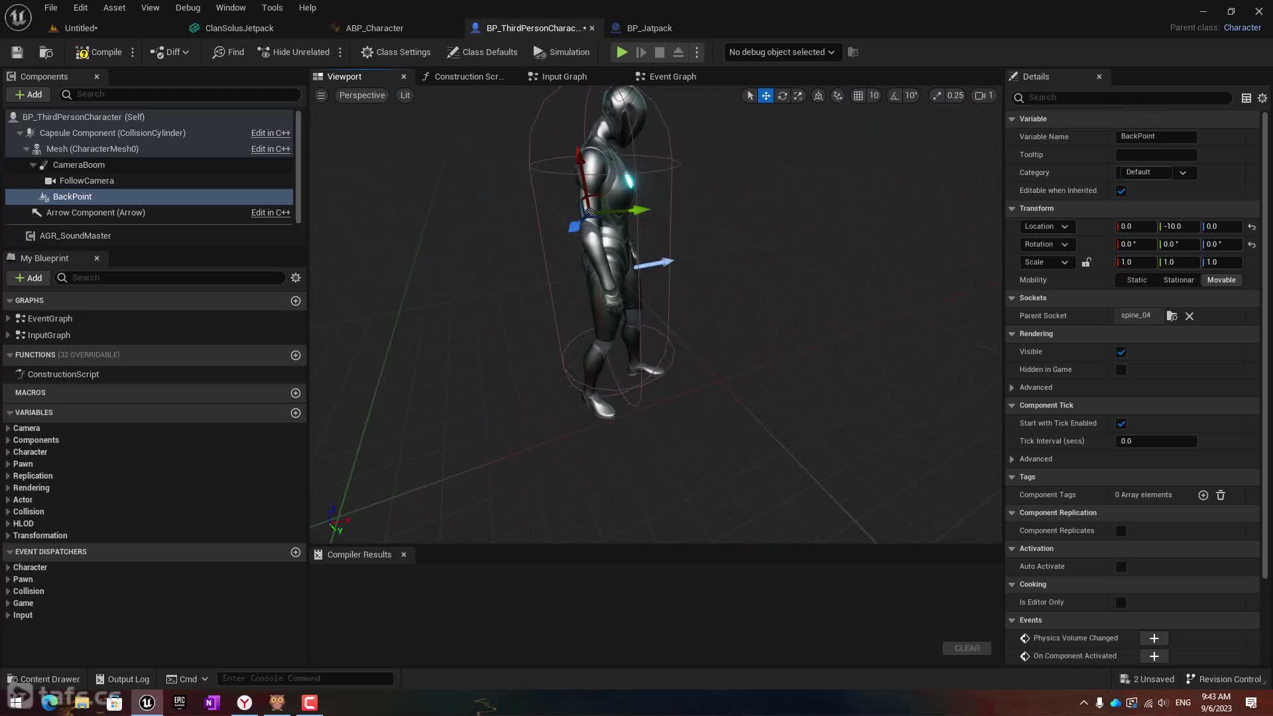Save the blueprint with the floppy icon
The image size is (1273, 716).
[17, 52]
